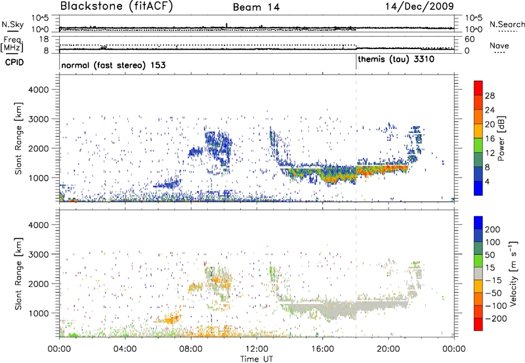Pick the Power colorbar segment between 24 and 28
Screen dimensions: 525x363
[478, 102]
